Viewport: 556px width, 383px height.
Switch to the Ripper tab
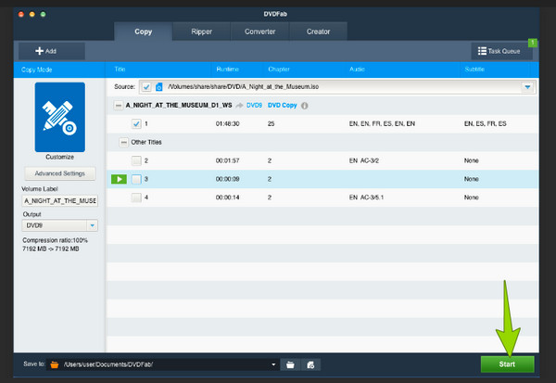(201, 32)
